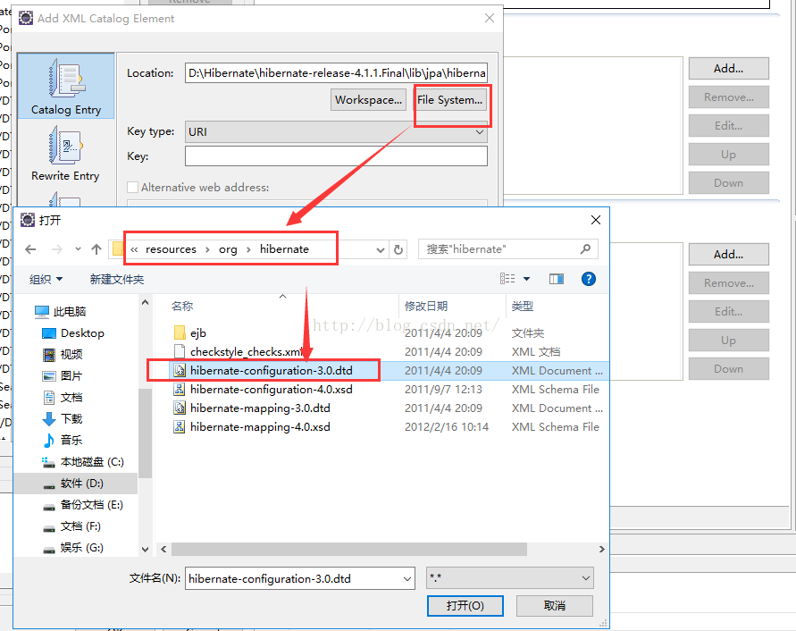Go back in the file dialog
796x631 pixels.
pos(30,249)
